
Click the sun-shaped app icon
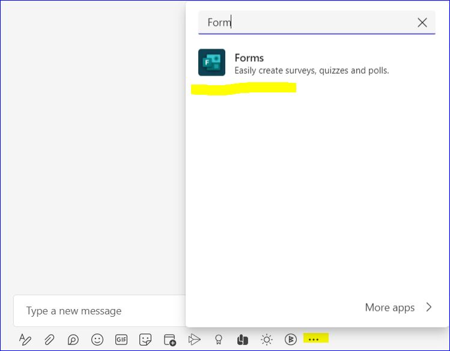[267, 340]
